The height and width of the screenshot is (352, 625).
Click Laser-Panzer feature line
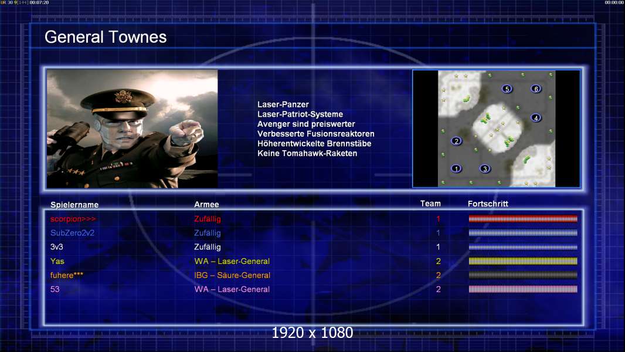[283, 104]
